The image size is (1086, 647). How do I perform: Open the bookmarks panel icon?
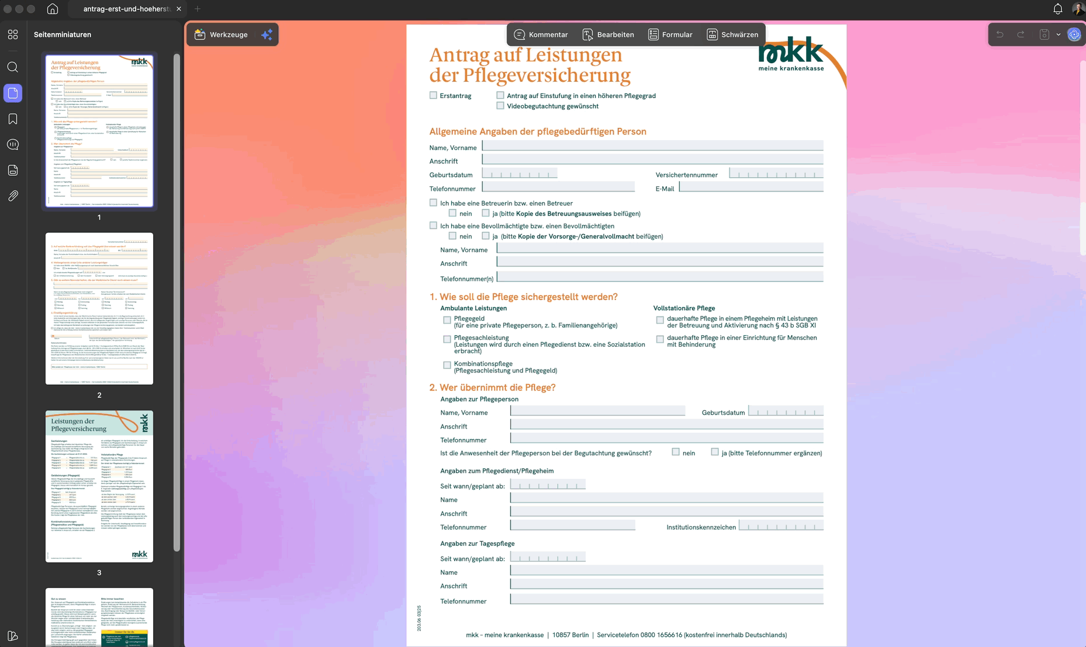pos(13,119)
